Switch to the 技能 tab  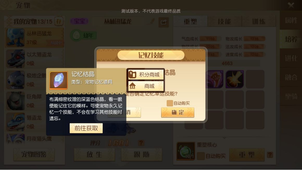(224, 21)
